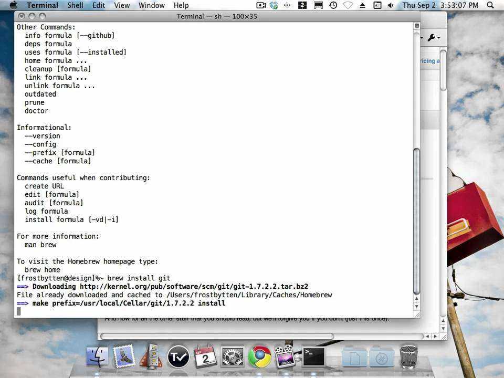Open Spotlight search magnifier
The height and width of the screenshot is (378, 504).
[x=490, y=5]
